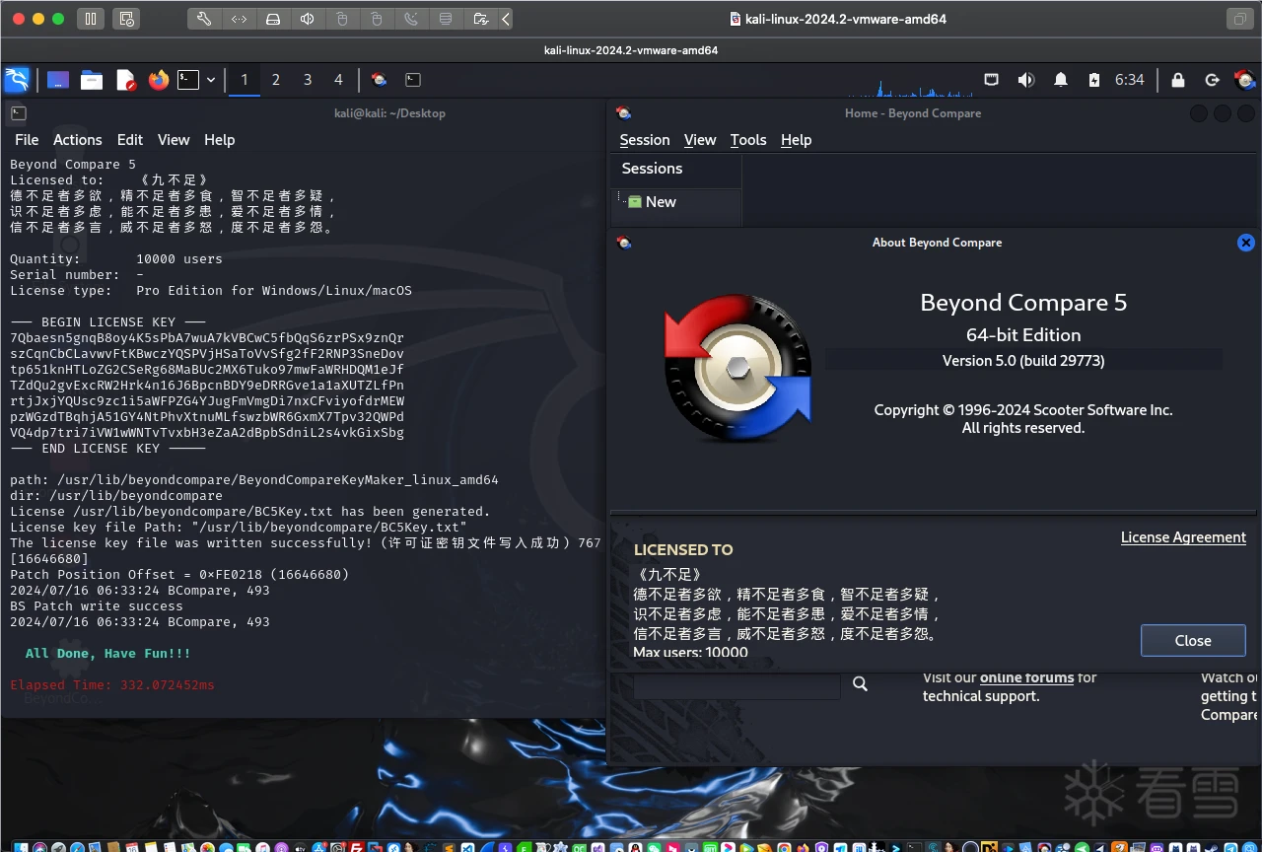Screen dimensions: 1262x852
Task: Switch to workspace 1
Action: 245,80
